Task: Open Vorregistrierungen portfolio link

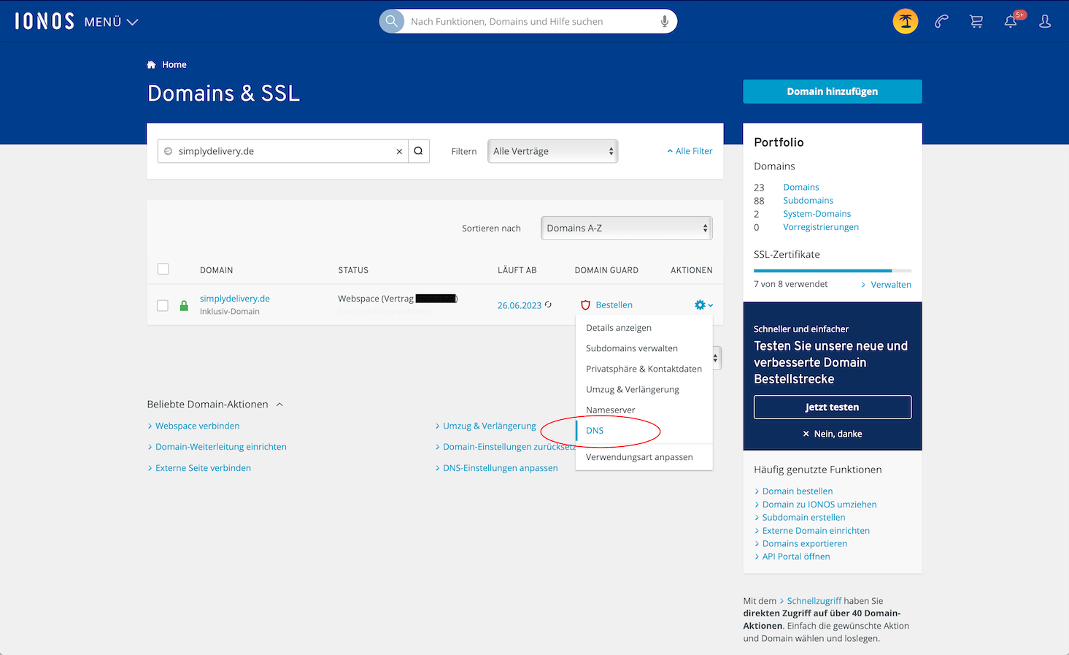Action: click(x=821, y=227)
